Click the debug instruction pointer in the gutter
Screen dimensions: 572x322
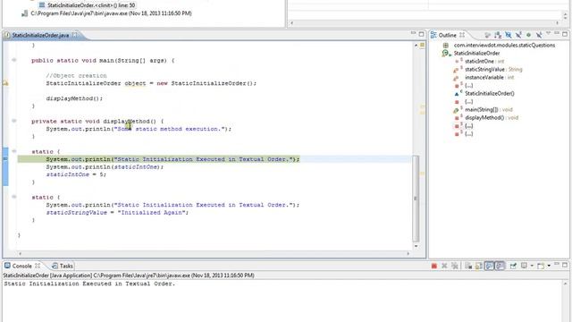5,159
